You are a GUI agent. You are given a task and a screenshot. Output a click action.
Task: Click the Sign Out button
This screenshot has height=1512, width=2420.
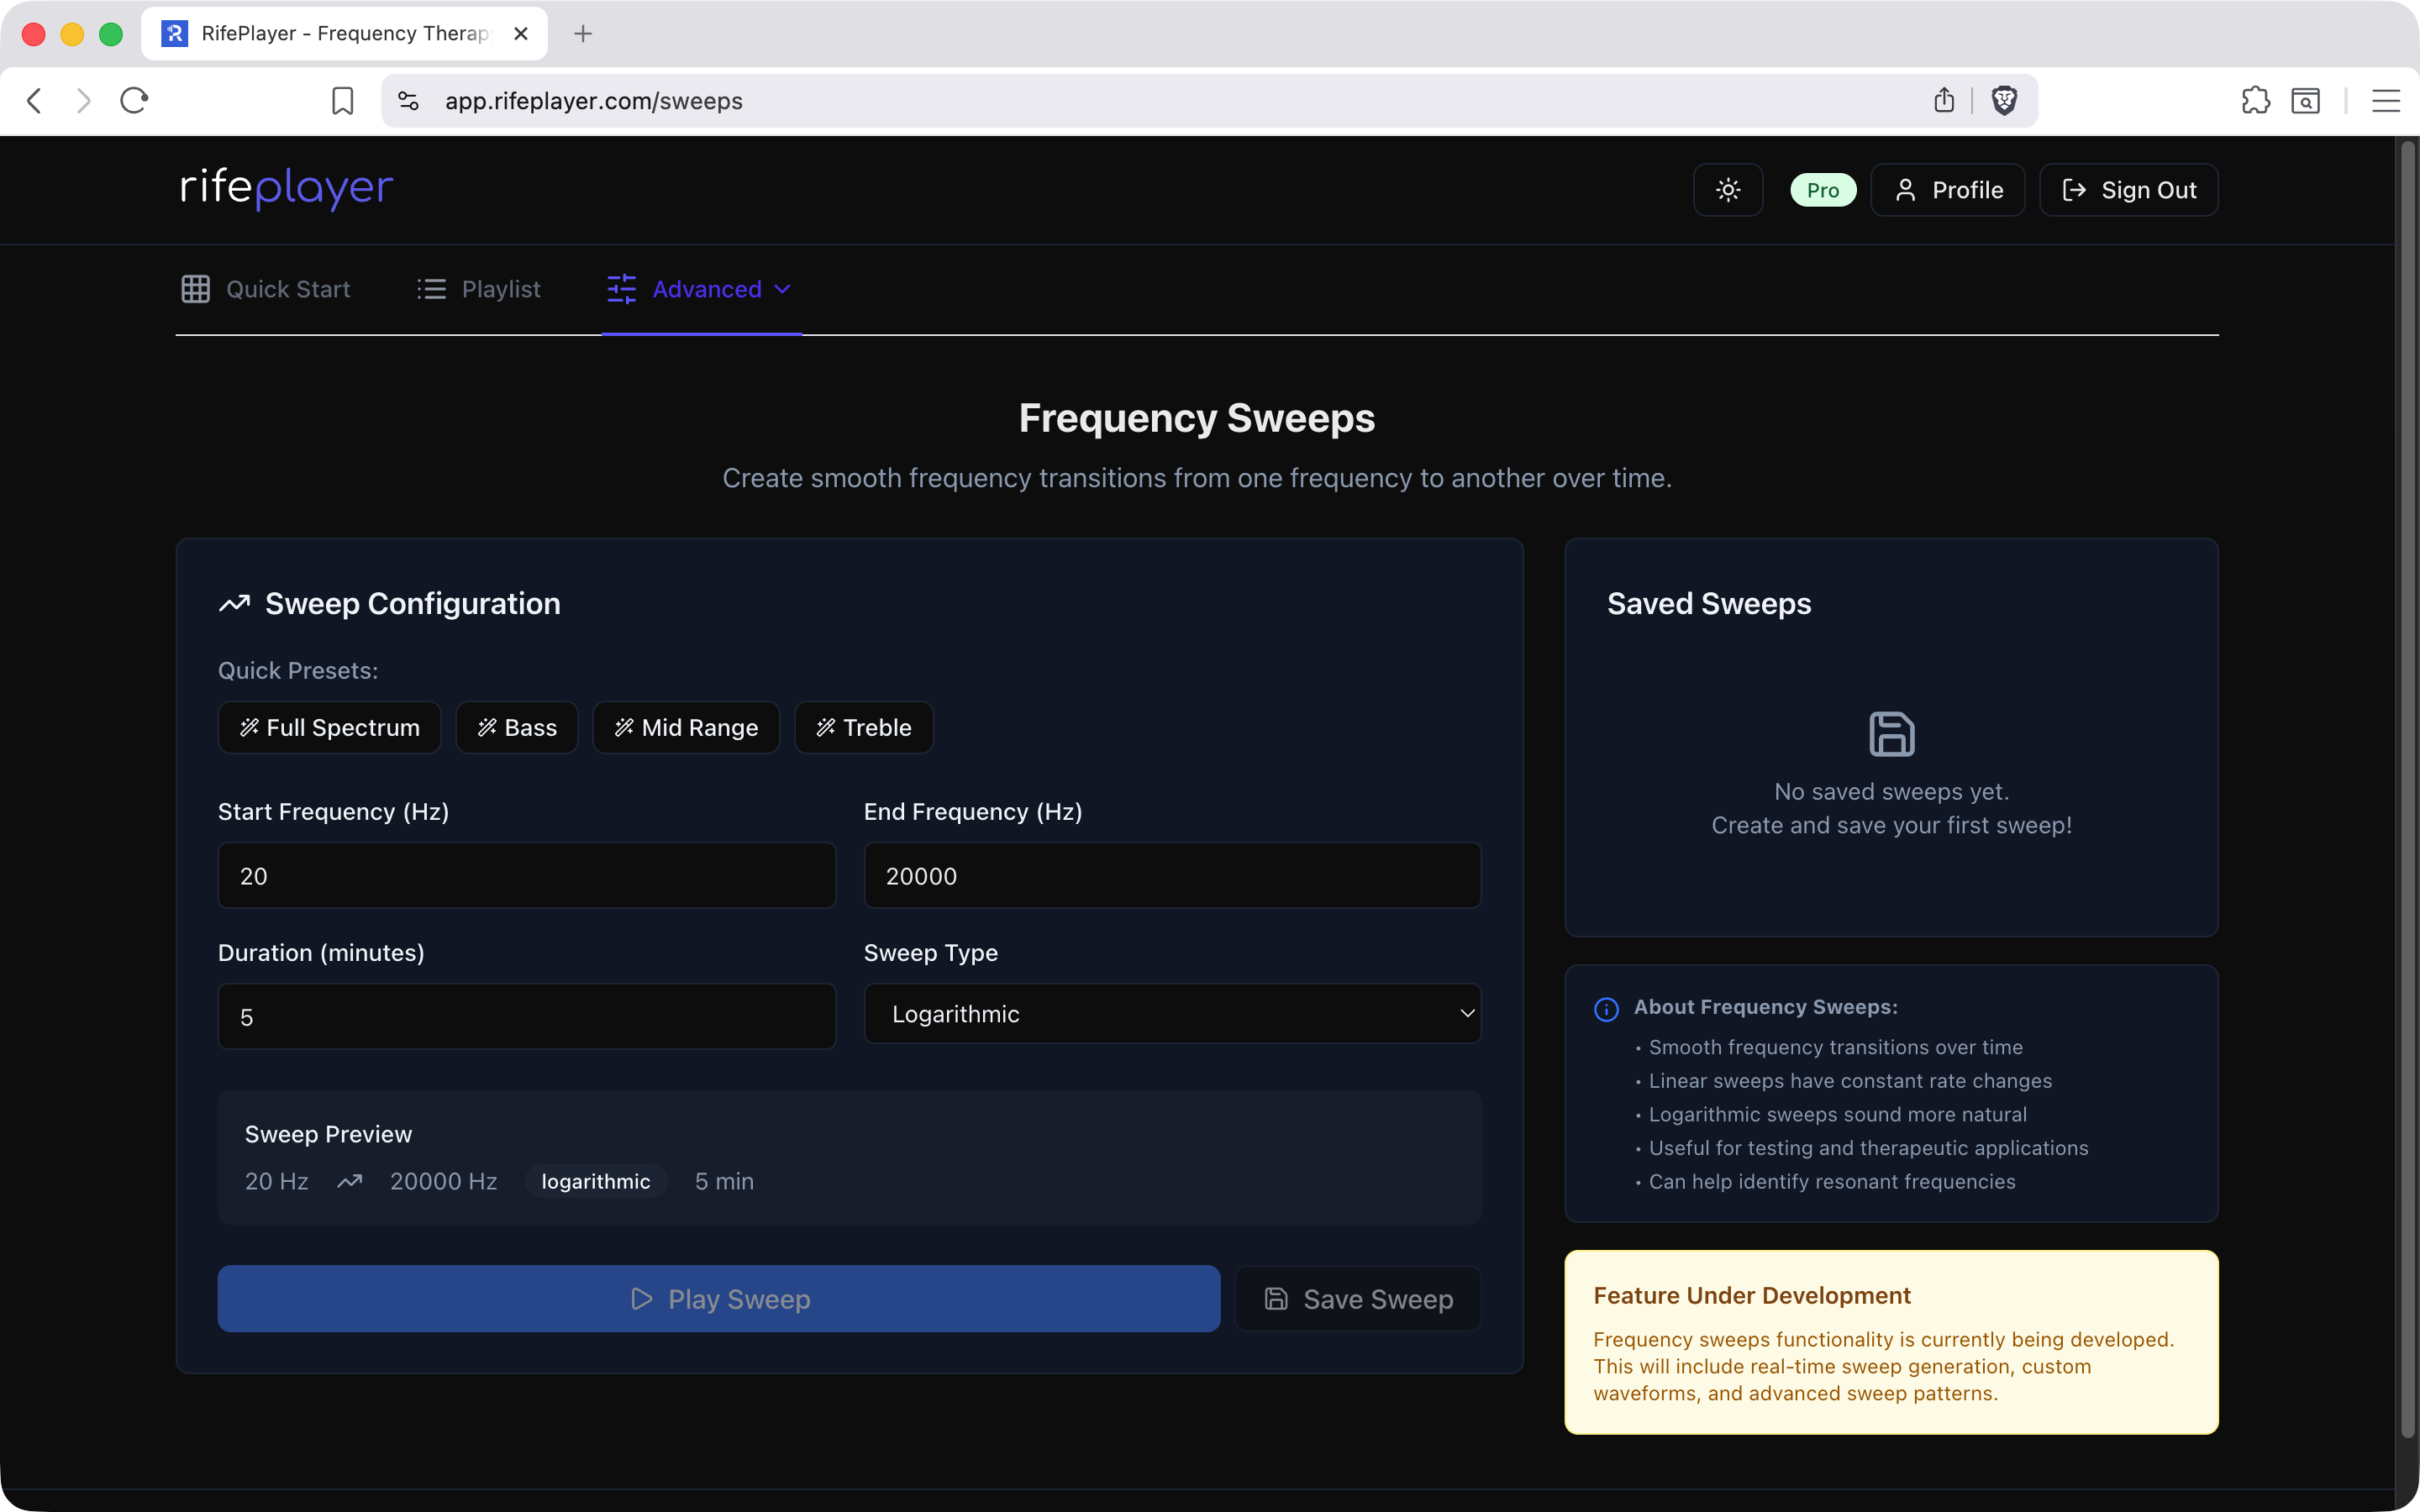pyautogui.click(x=2129, y=190)
